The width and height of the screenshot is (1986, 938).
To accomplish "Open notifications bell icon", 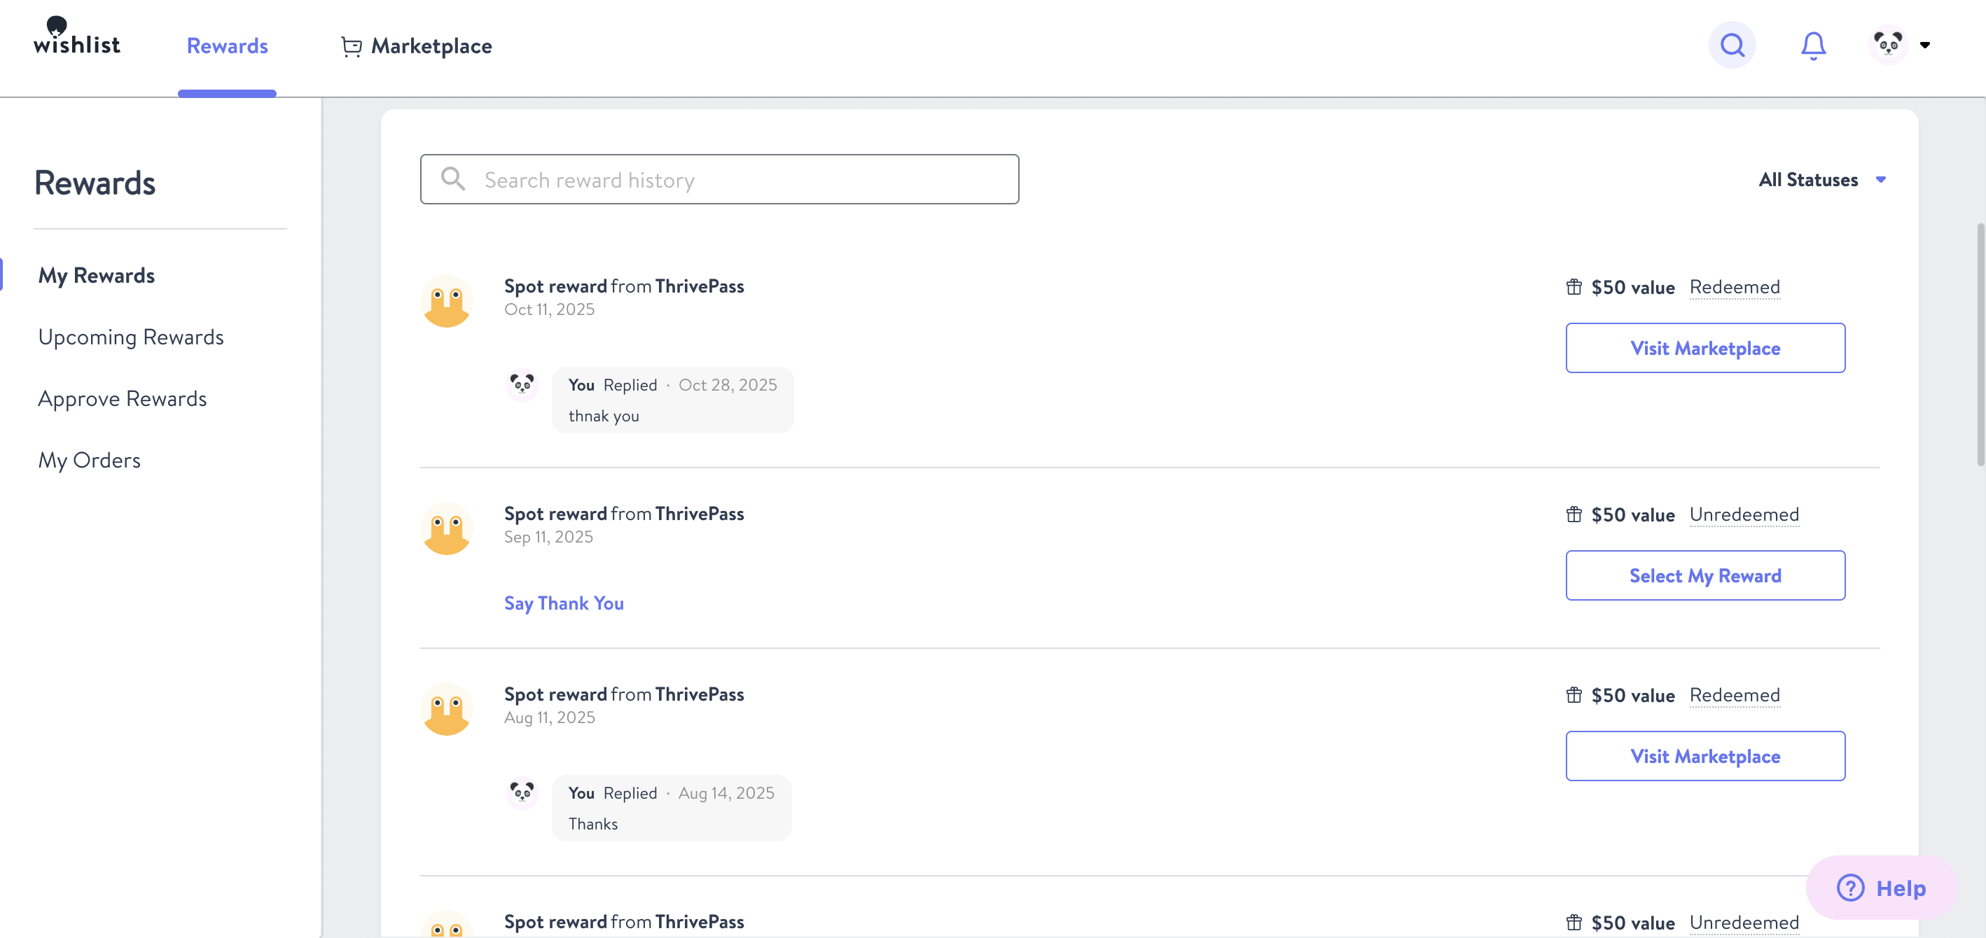I will tap(1812, 45).
